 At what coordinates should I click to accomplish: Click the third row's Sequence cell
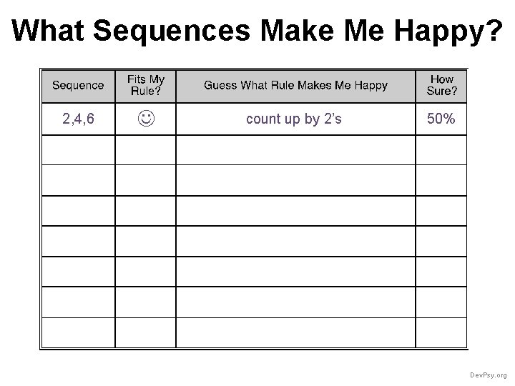click(x=79, y=181)
